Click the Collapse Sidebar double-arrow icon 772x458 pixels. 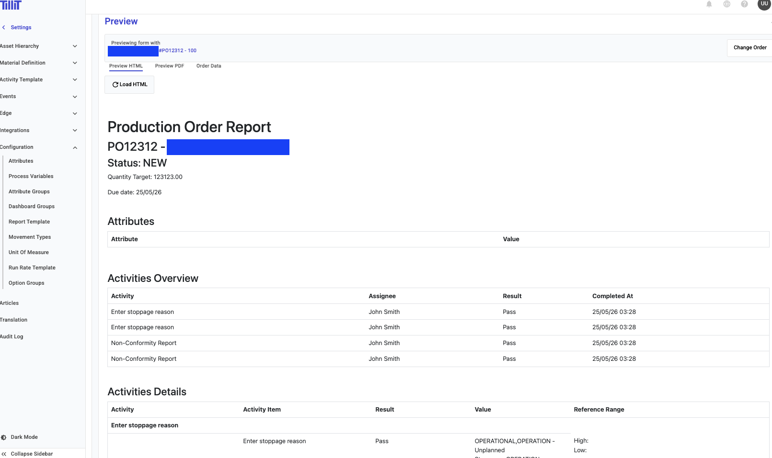4,454
